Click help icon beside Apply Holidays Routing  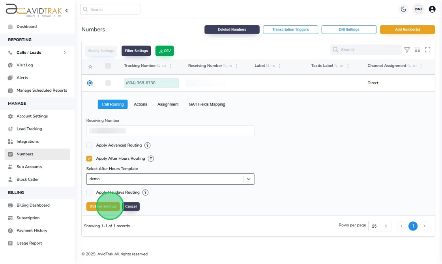coord(146,192)
